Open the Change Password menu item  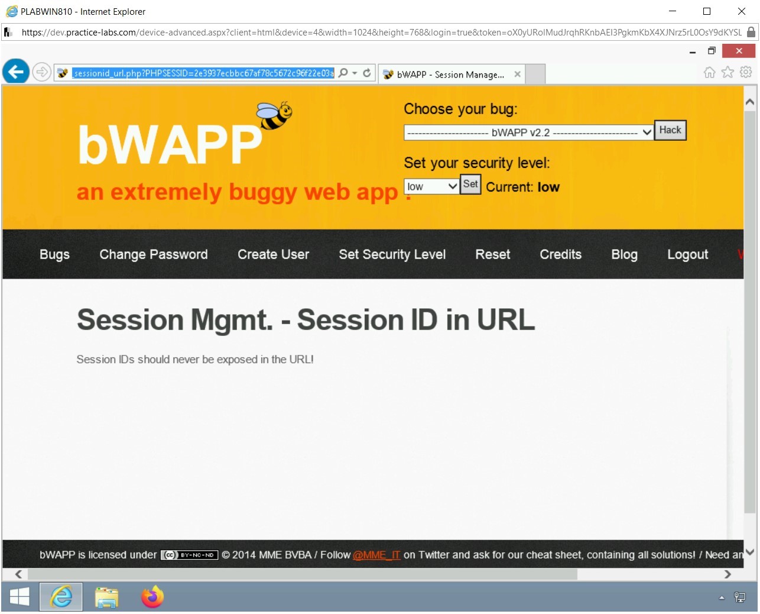(x=153, y=254)
